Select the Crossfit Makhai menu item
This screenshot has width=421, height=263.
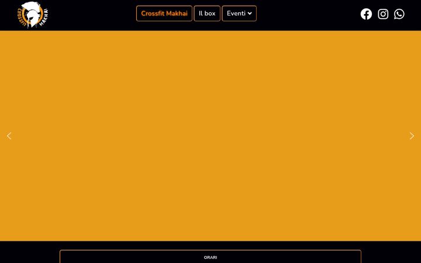tap(164, 13)
